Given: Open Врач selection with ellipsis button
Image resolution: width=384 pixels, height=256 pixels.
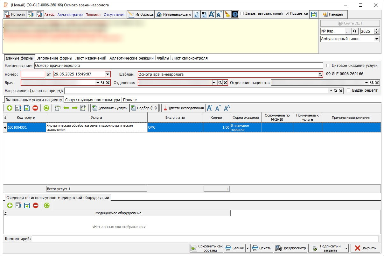Looking at the screenshot, I should (x=97, y=82).
